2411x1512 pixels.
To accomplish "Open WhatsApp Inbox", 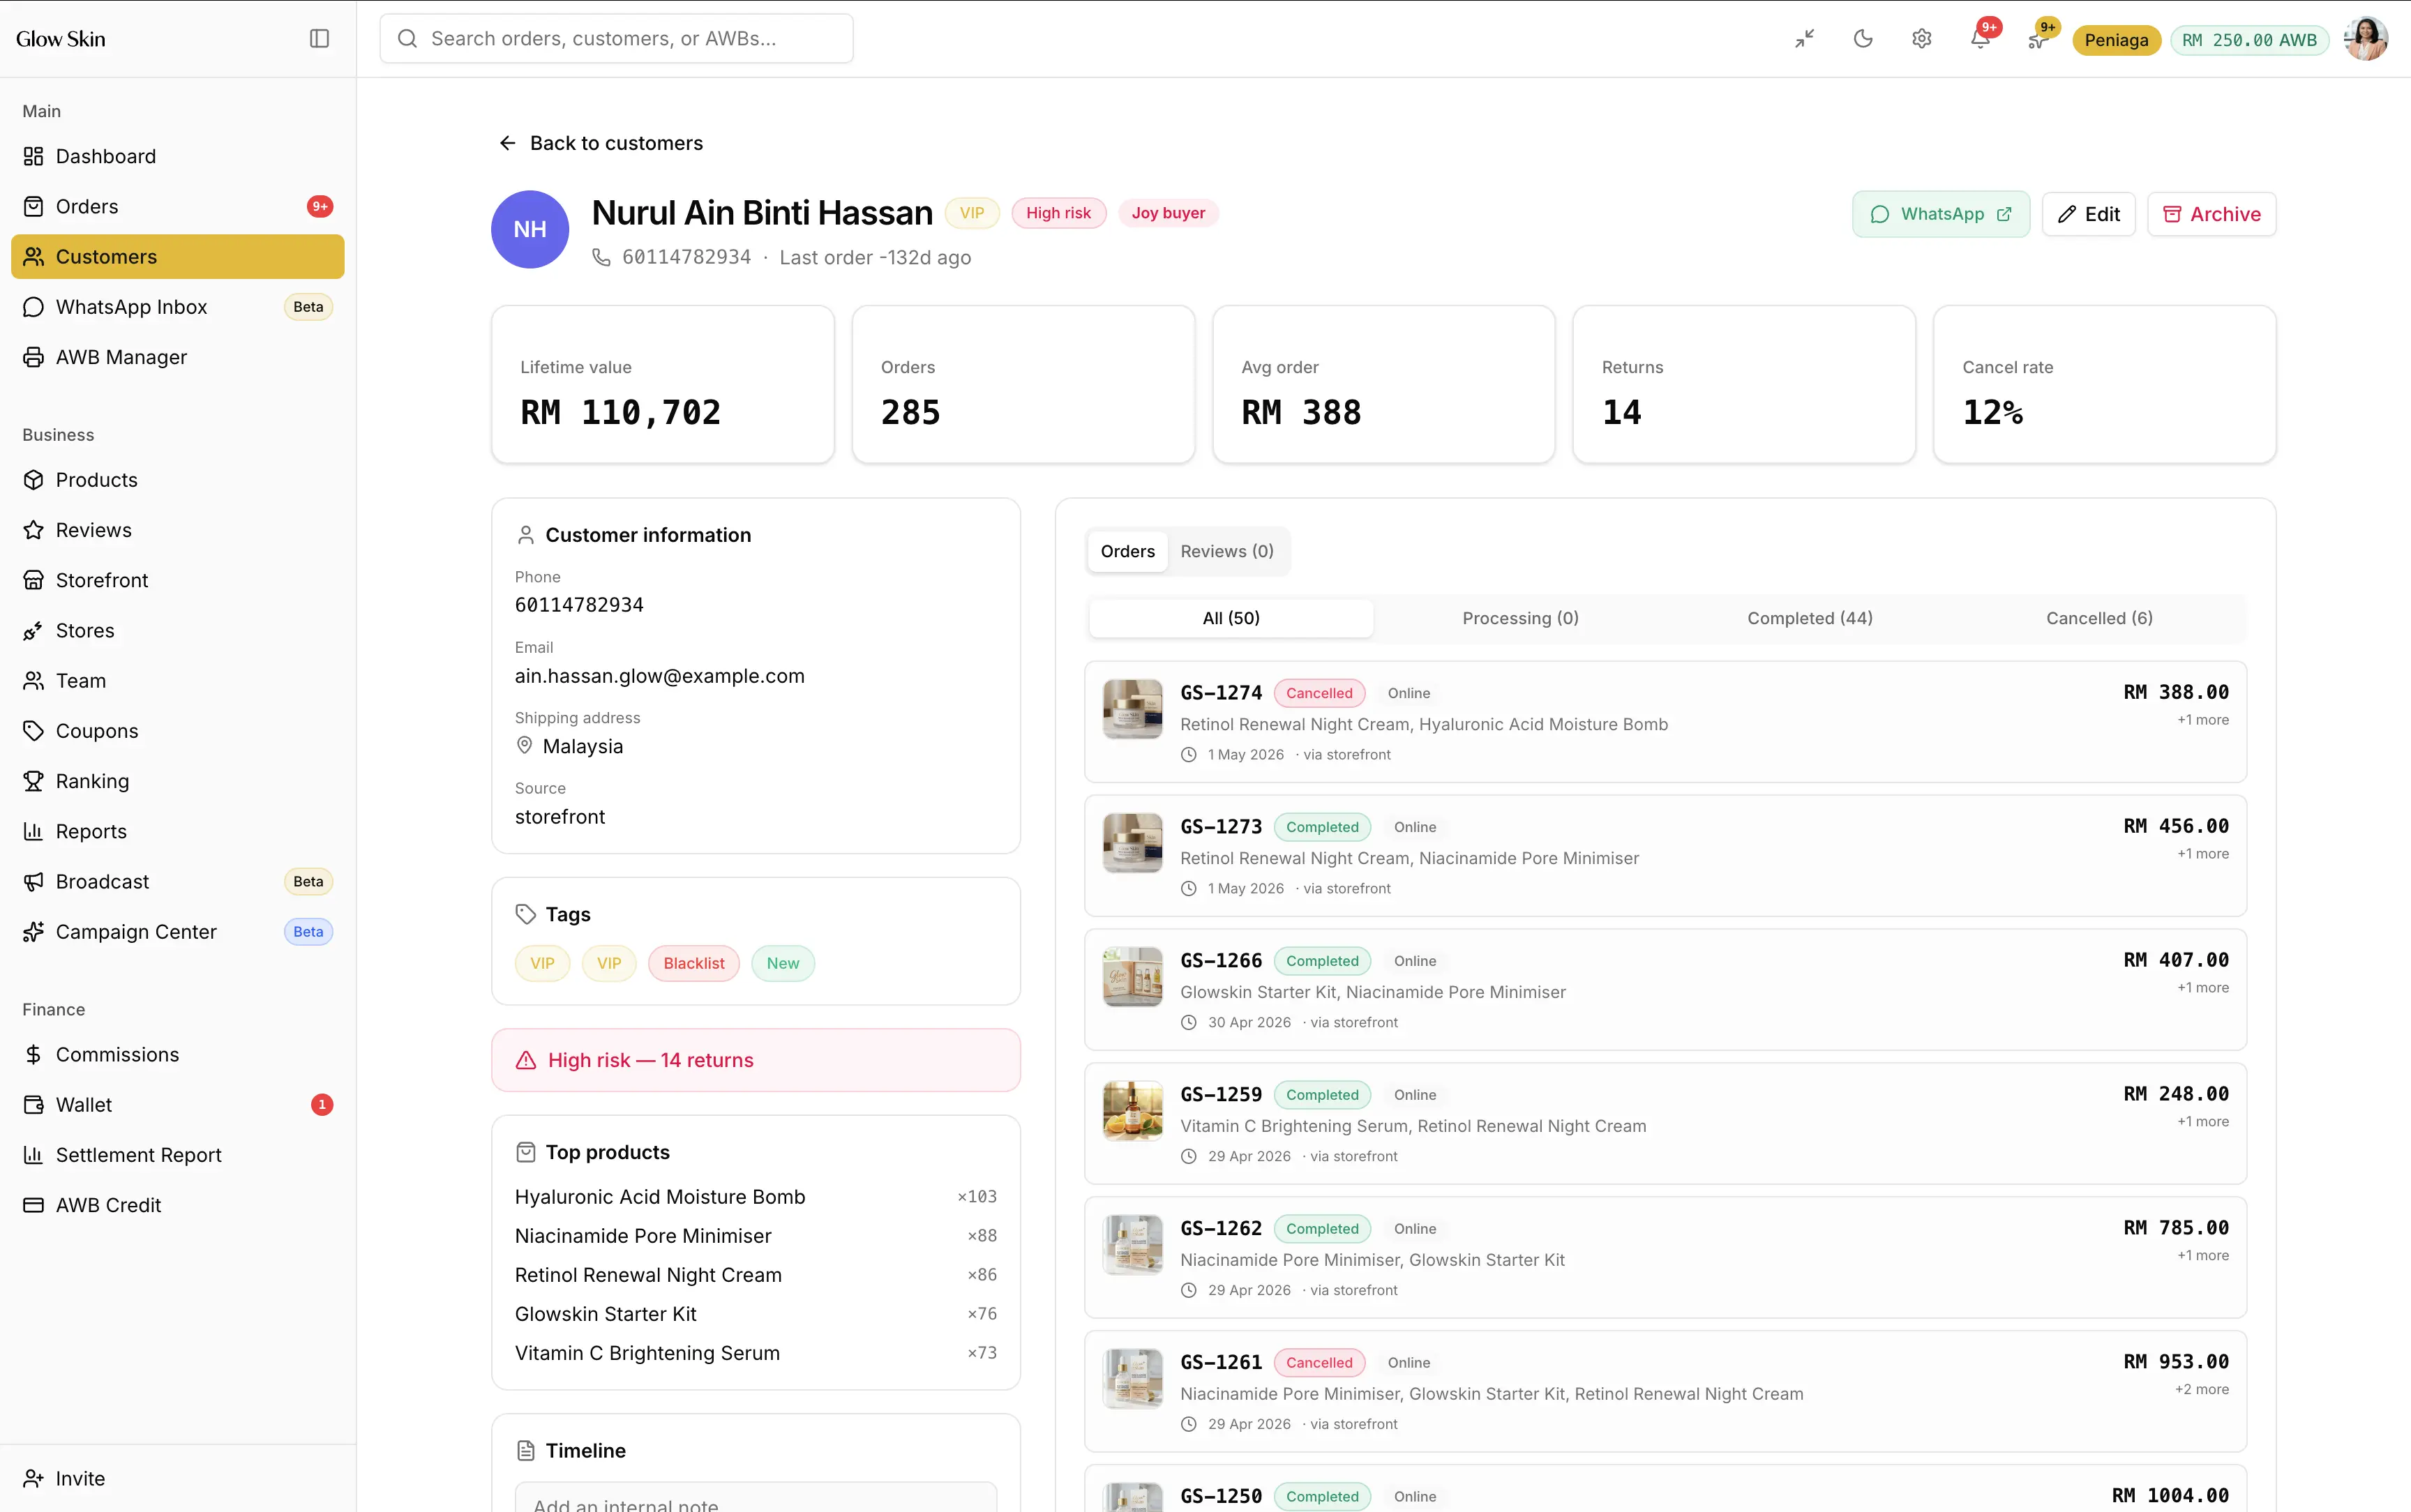I will (x=178, y=307).
